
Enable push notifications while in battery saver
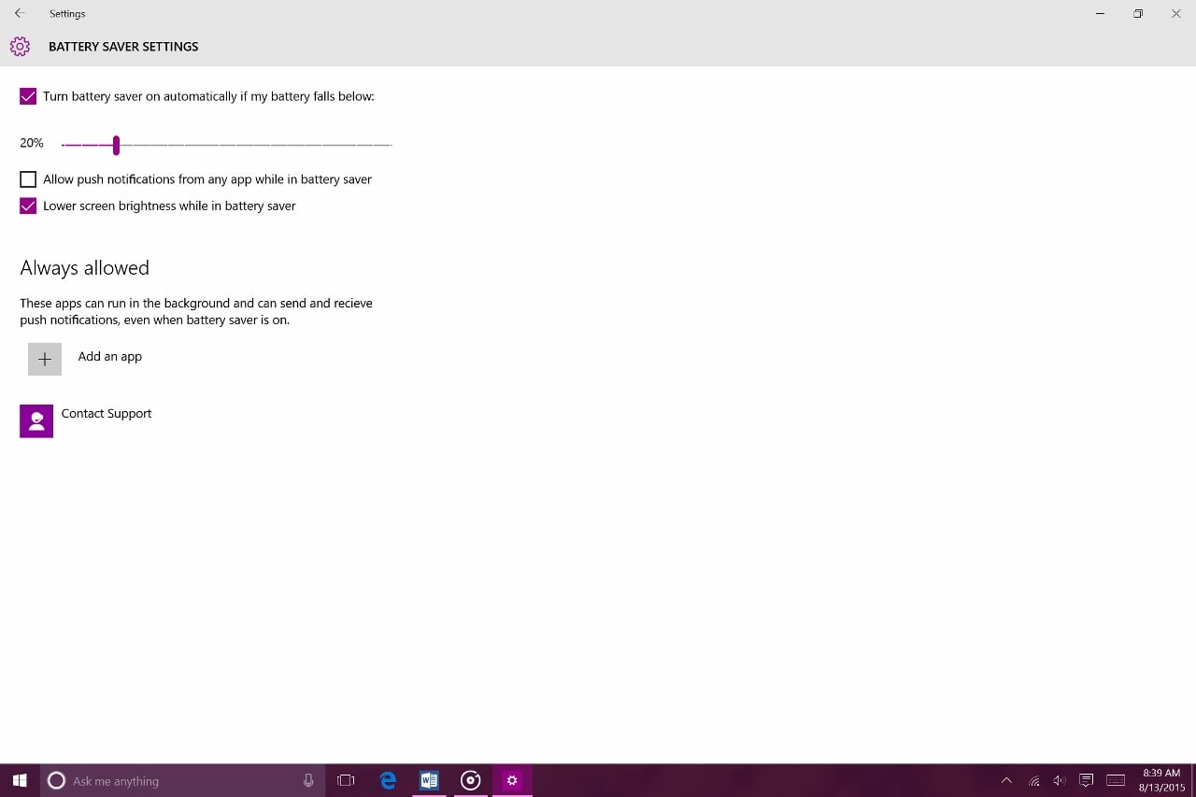27,178
